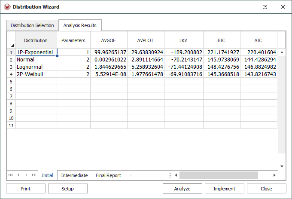Switch to the Distribution Selection tab
The image size is (292, 199).
click(32, 25)
